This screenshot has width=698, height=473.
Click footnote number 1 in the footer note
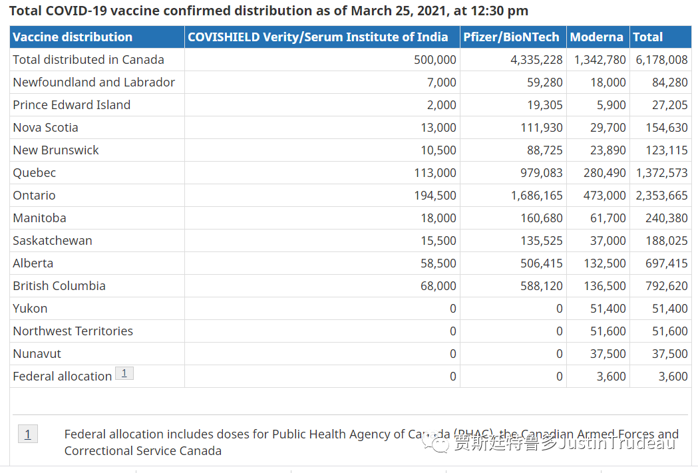point(27,434)
